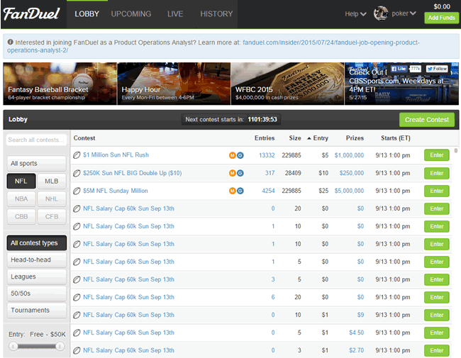View the $4.50 prize details
Screen dimensions: 461x358
(x=356, y=332)
